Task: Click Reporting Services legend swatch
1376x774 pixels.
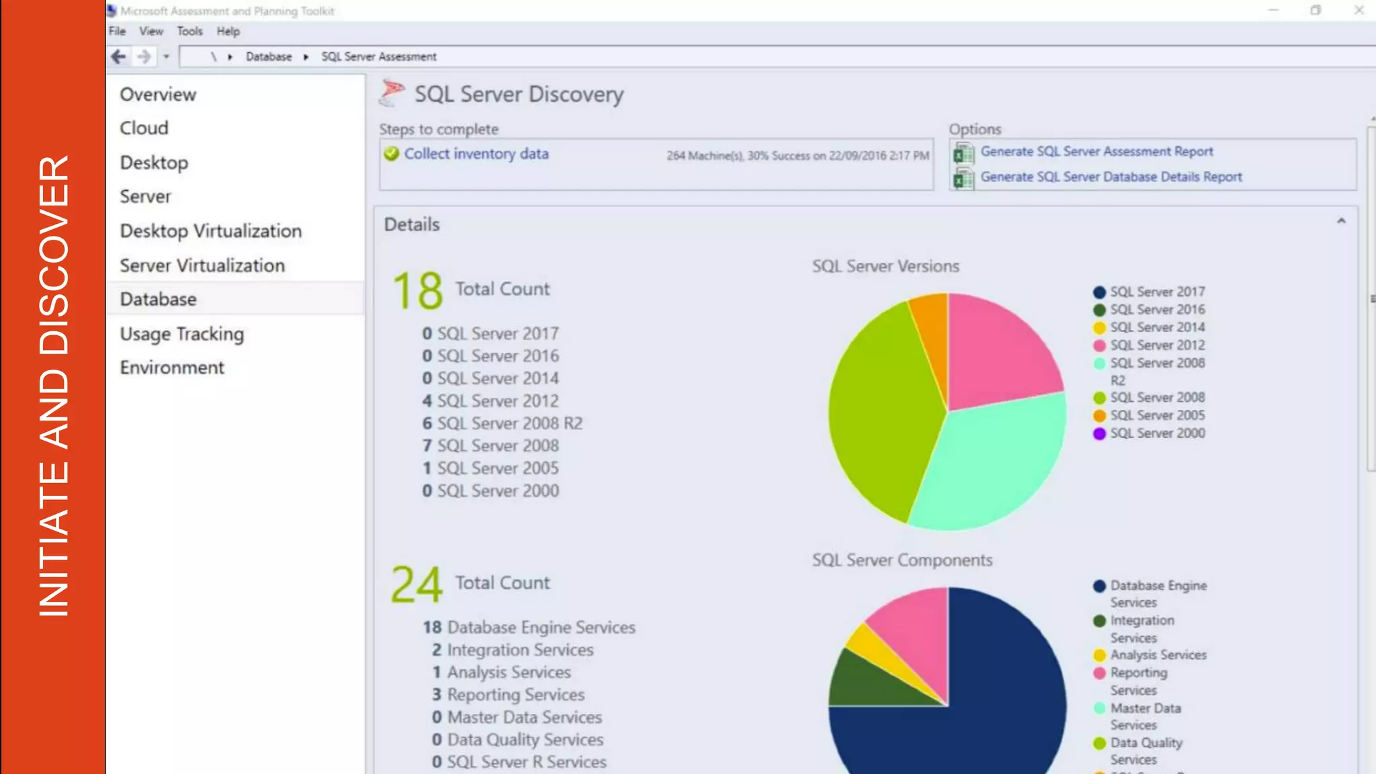Action: point(1099,673)
